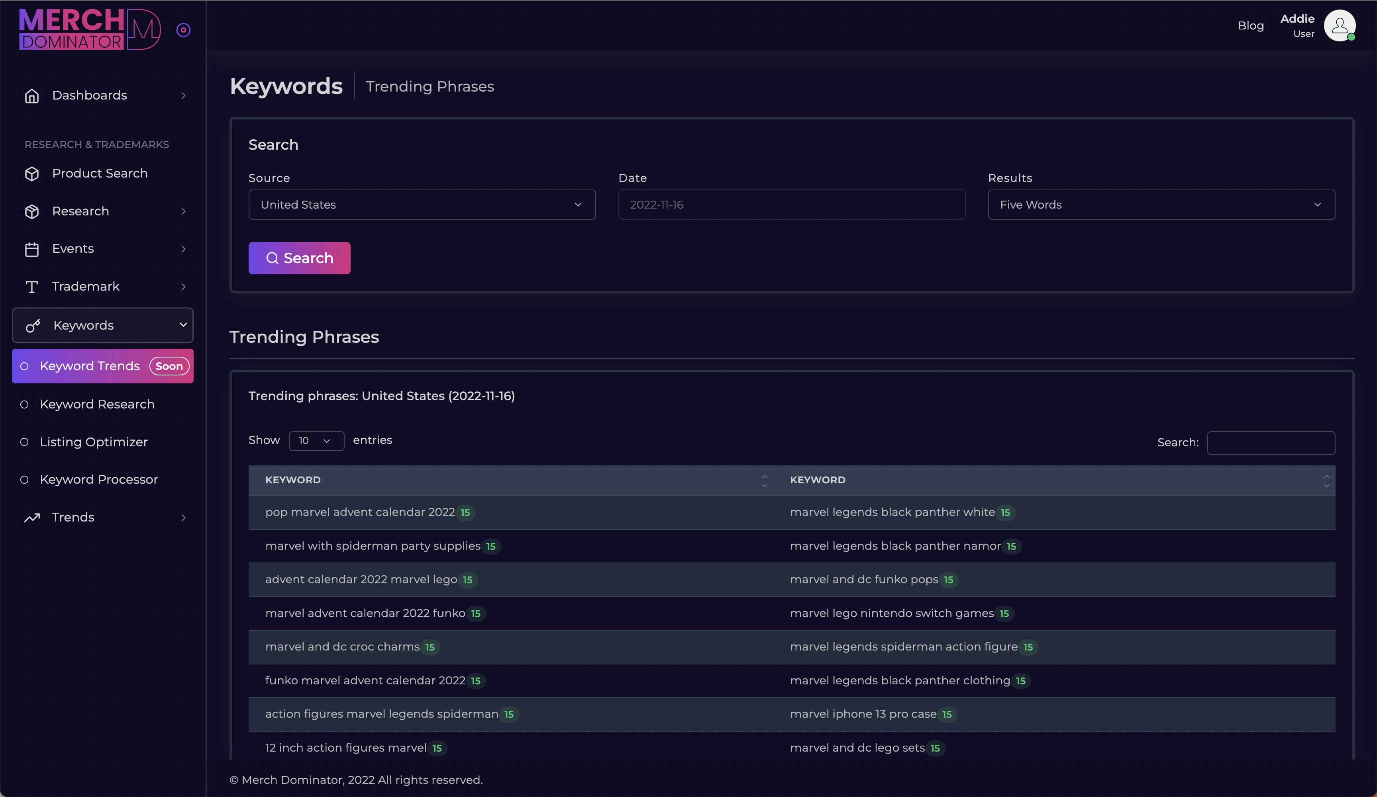Click 'marvel legends black panther white' keyword

click(892, 512)
